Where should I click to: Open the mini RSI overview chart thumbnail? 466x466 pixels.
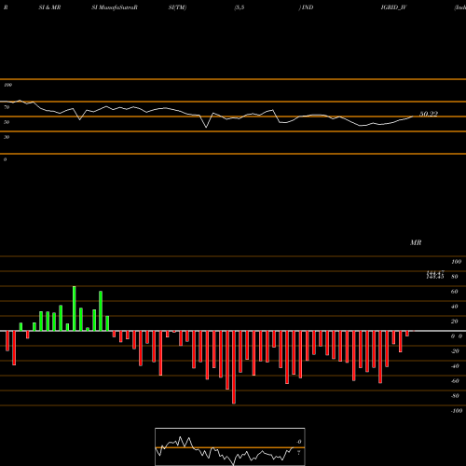pyautogui.click(x=230, y=446)
